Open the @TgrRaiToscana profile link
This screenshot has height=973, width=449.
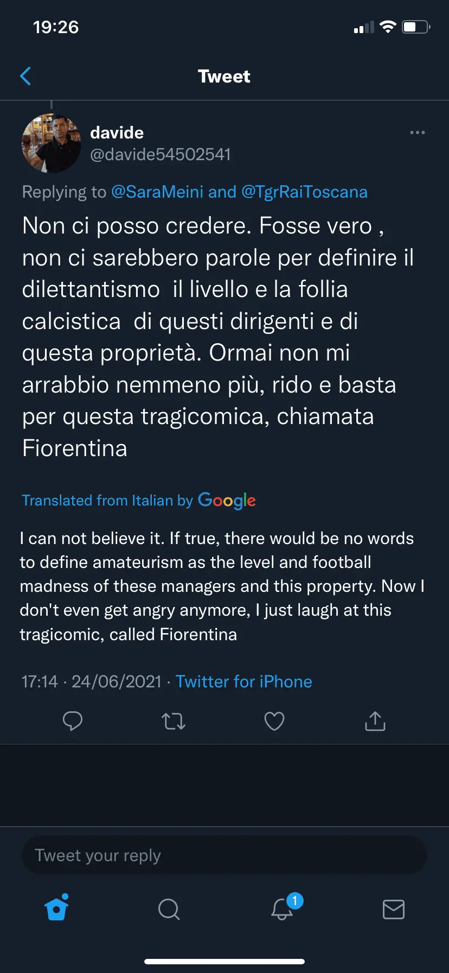[x=304, y=192]
